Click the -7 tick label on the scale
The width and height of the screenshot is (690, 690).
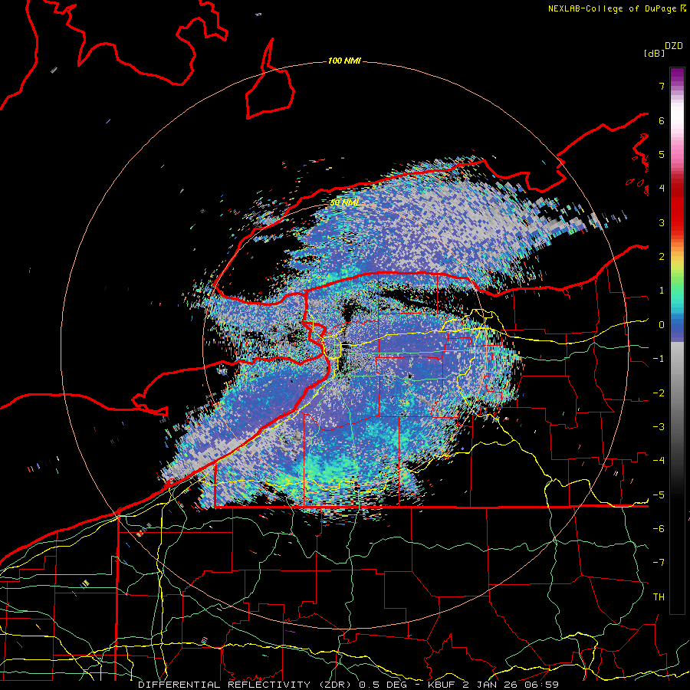click(659, 563)
